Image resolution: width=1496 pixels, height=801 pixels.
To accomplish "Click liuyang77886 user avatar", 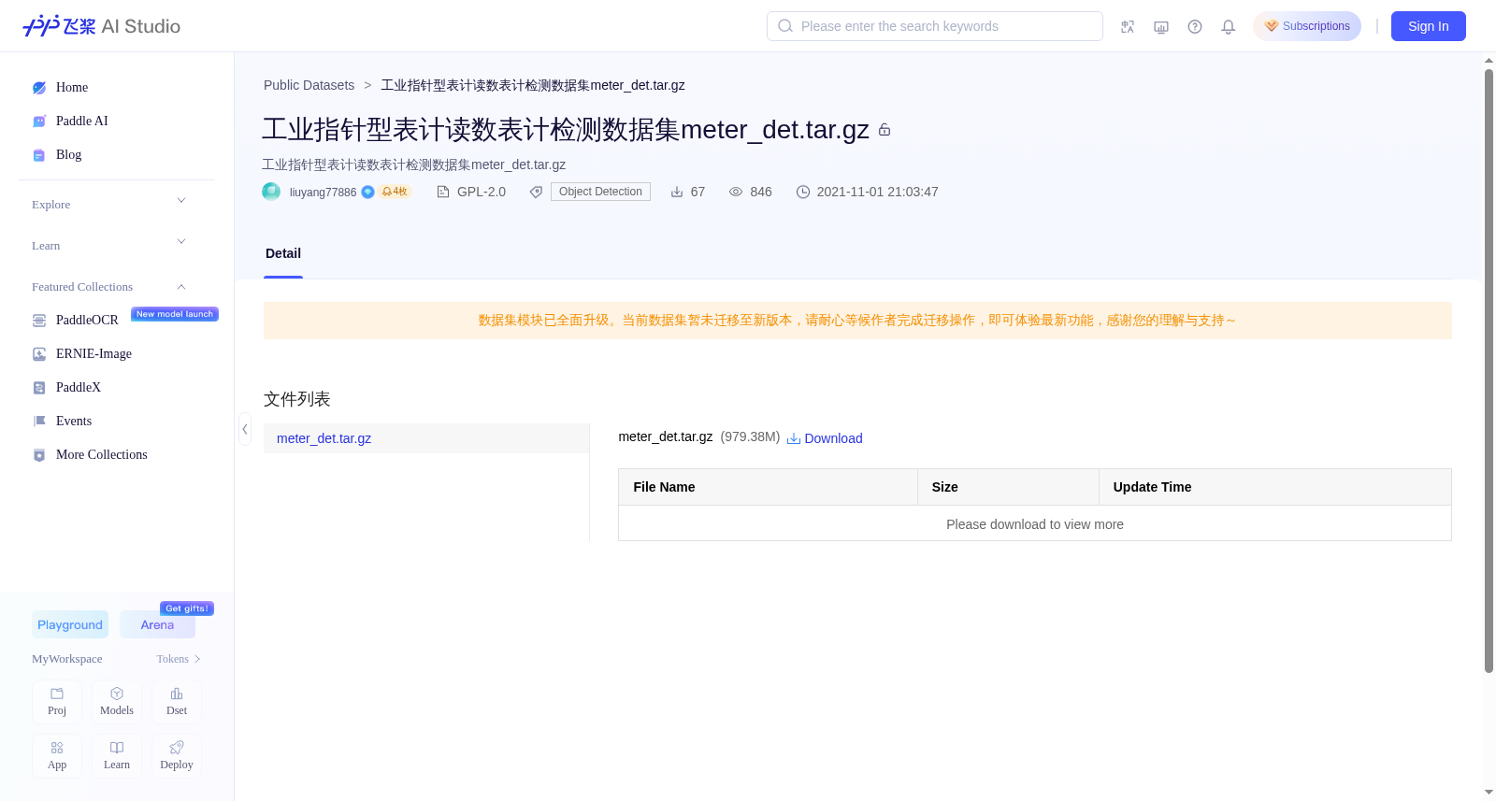I will [271, 192].
